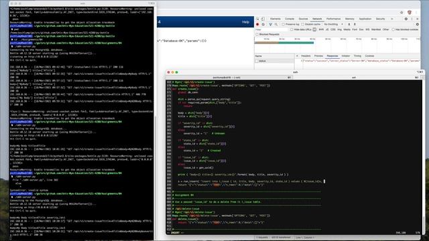Open the Application tab
The width and height of the screenshot is (429, 241).
[x=365, y=19]
